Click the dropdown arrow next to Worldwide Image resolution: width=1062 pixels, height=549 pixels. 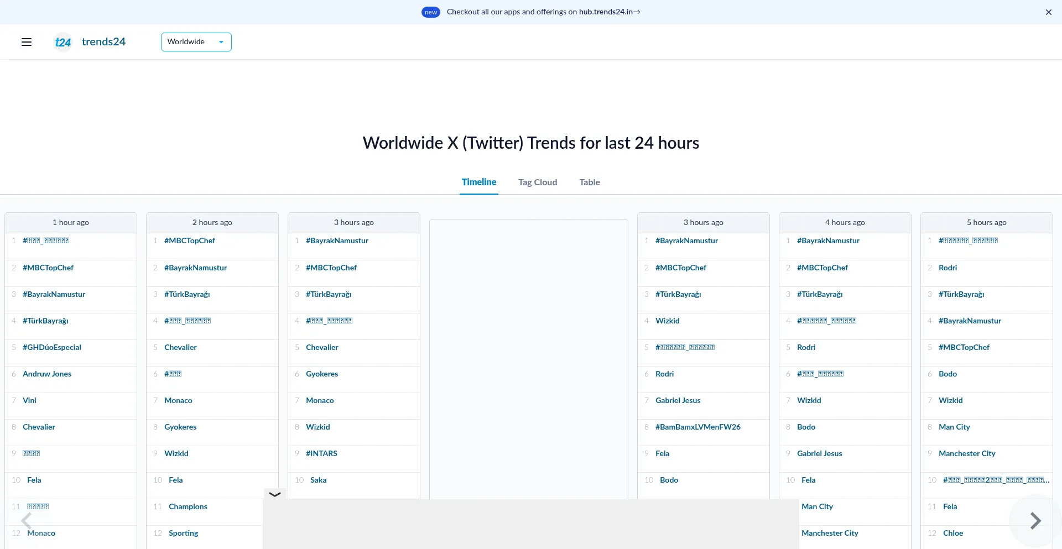[221, 41]
